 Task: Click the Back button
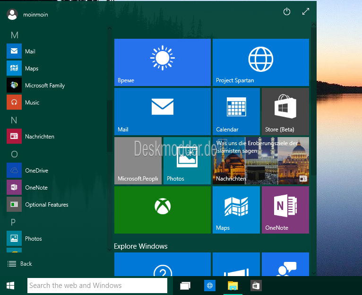(20, 264)
